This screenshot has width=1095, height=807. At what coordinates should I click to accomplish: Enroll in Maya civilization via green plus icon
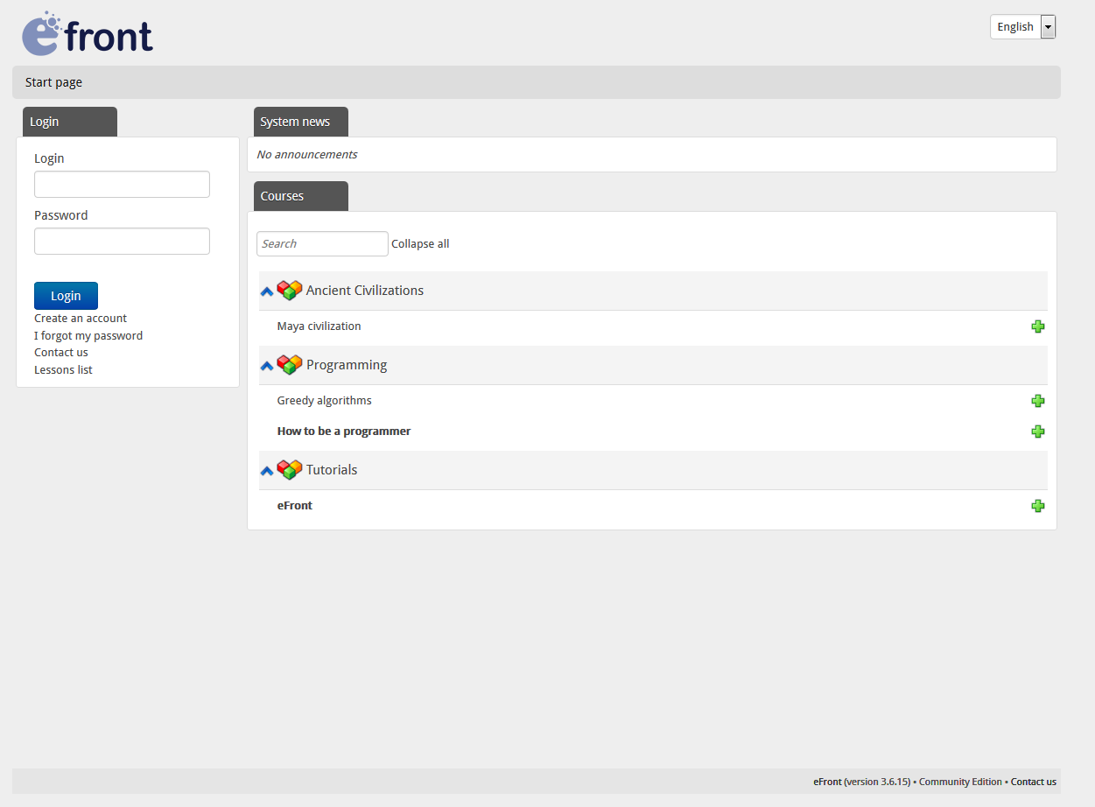(1038, 326)
